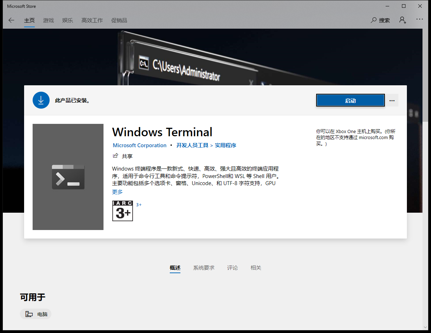Screen dimensions: 431x333
Task: Switch to the 游戏 tab
Action: (x=49, y=20)
